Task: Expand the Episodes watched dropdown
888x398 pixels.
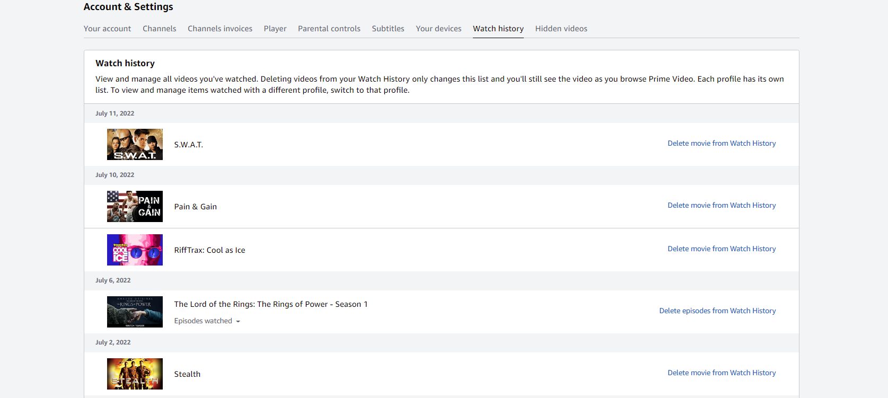Action: pyautogui.click(x=207, y=321)
